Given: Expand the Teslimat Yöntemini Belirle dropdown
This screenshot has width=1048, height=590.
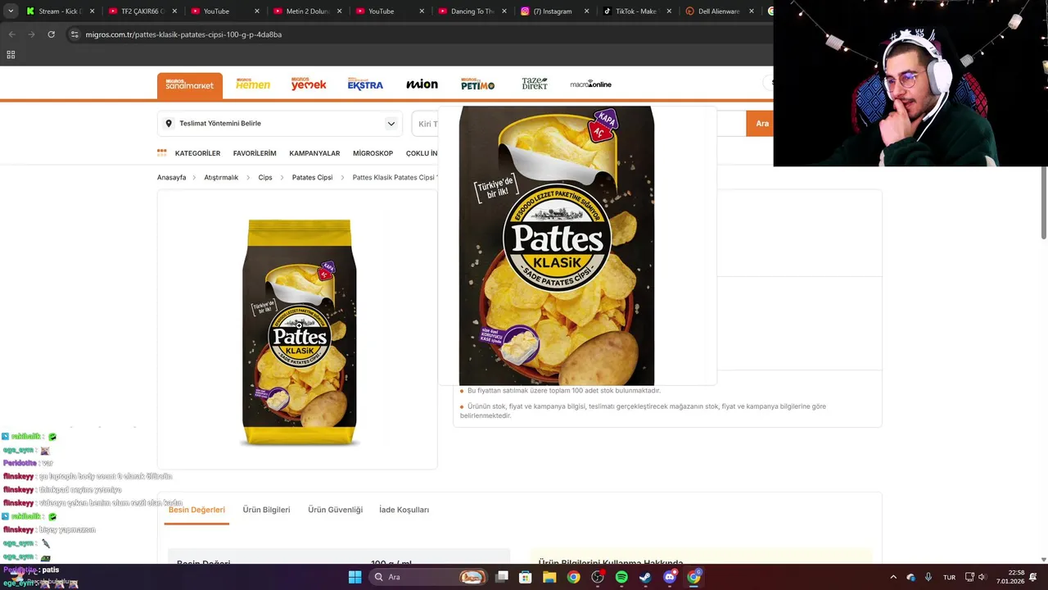Looking at the screenshot, I should (x=391, y=124).
